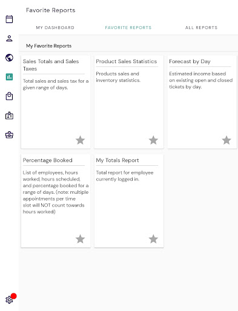Open the Forecast by Day report card
238x311 pixels.
(202, 102)
